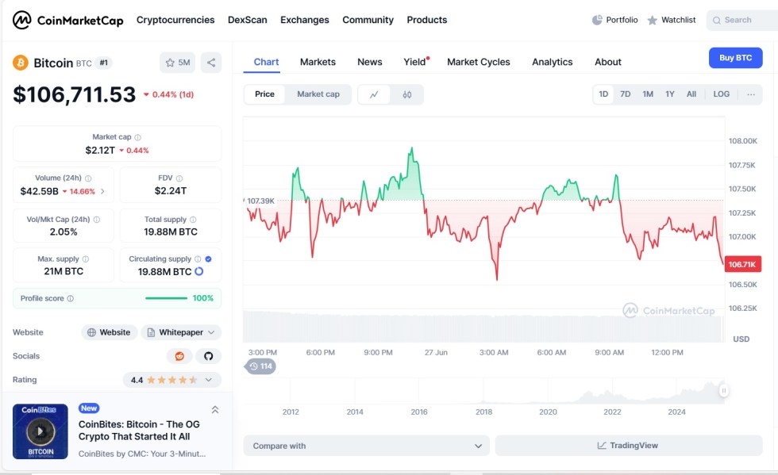This screenshot has width=778, height=475.
Task: Click the circulating supply verified badge
Action: click(208, 259)
